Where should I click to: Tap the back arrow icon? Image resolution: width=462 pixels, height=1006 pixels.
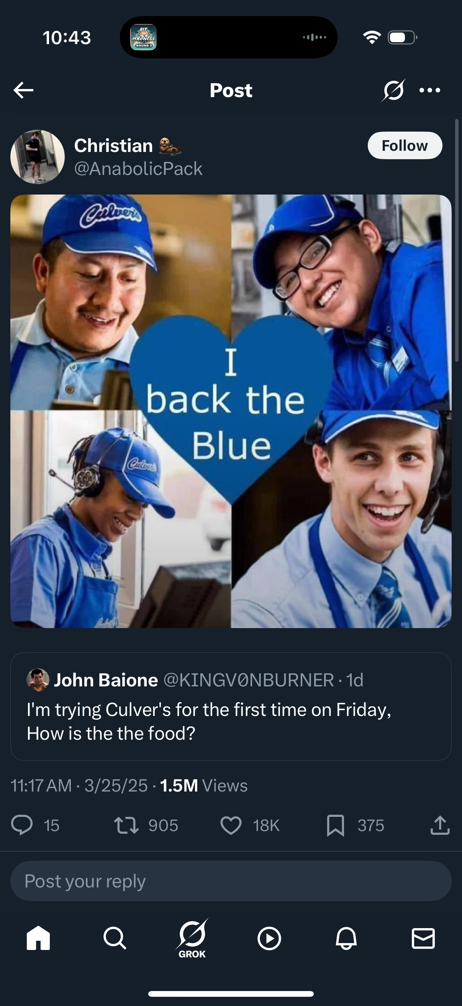coord(23,90)
